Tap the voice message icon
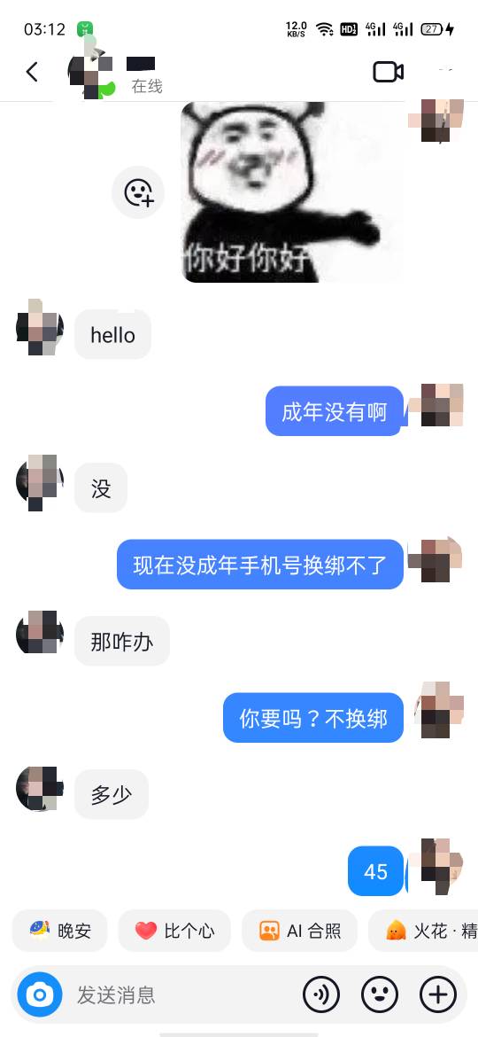This screenshot has height=1037, width=478. pos(321,994)
